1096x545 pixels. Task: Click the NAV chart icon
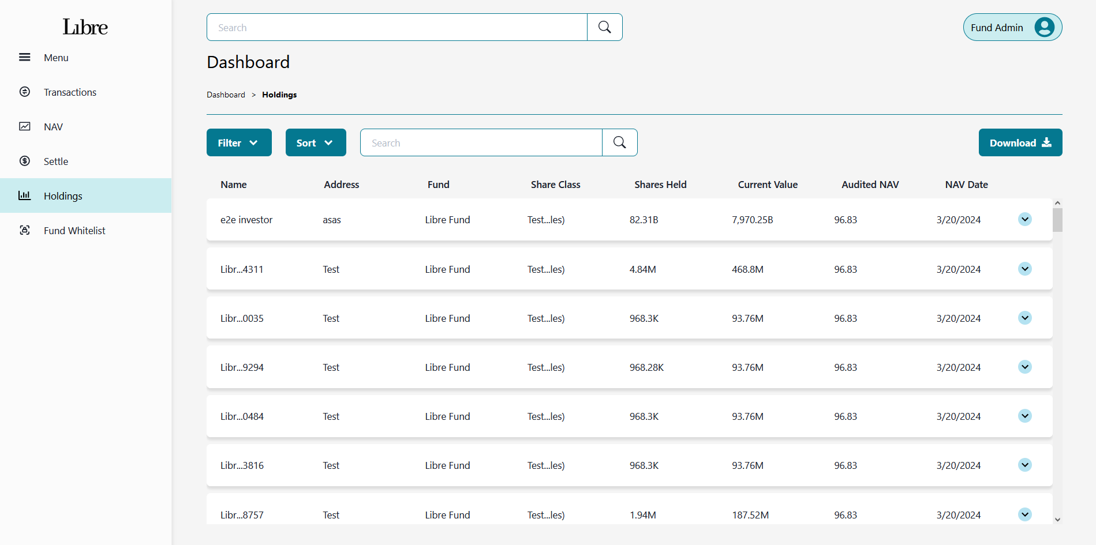pos(24,126)
